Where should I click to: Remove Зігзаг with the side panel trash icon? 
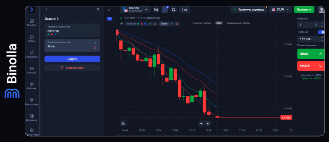click(95, 48)
